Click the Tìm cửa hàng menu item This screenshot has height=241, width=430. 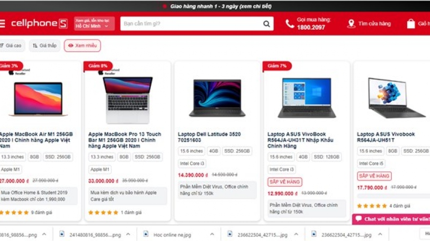coord(368,24)
